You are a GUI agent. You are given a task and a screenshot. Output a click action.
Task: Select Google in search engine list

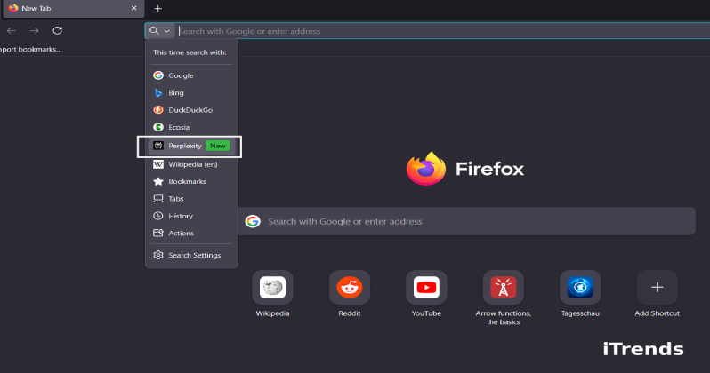pyautogui.click(x=181, y=75)
